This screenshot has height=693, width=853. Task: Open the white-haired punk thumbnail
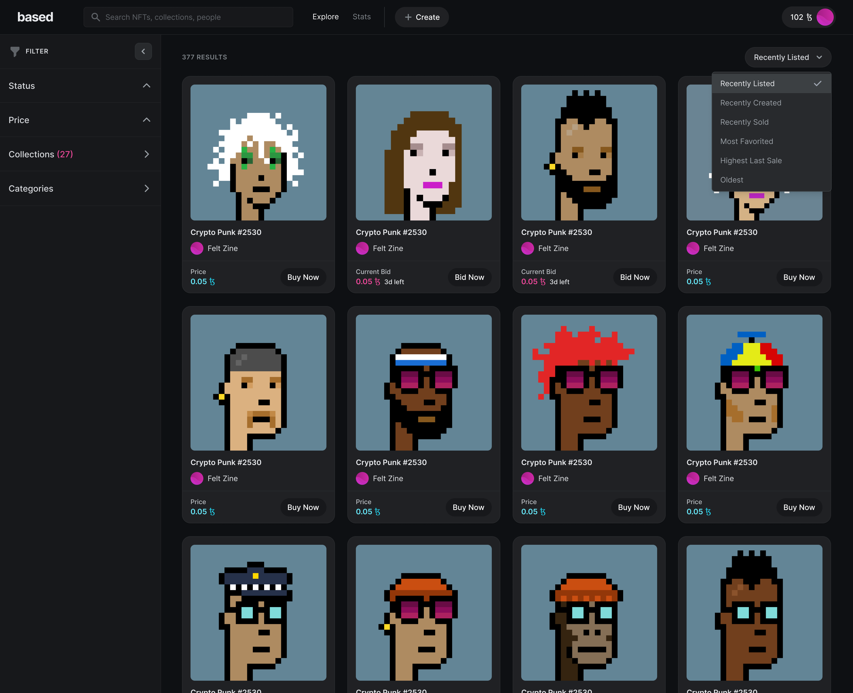(258, 153)
